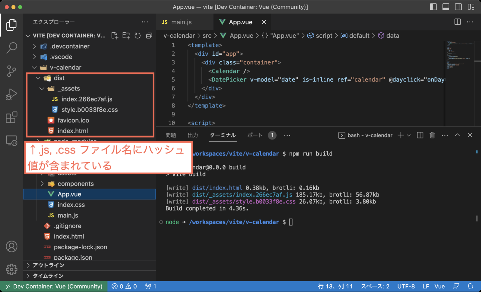Open editor more actions menu

pyautogui.click(x=470, y=22)
